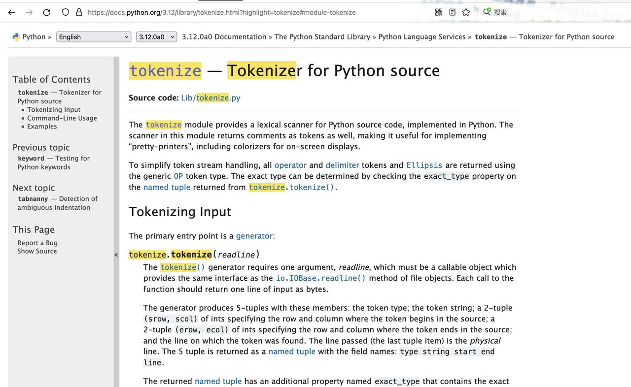Click the forward navigation arrow
The width and height of the screenshot is (631, 387).
pyautogui.click(x=29, y=12)
